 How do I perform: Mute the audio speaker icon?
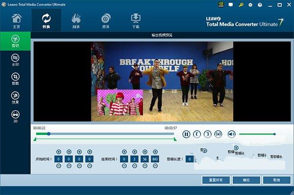(232, 134)
